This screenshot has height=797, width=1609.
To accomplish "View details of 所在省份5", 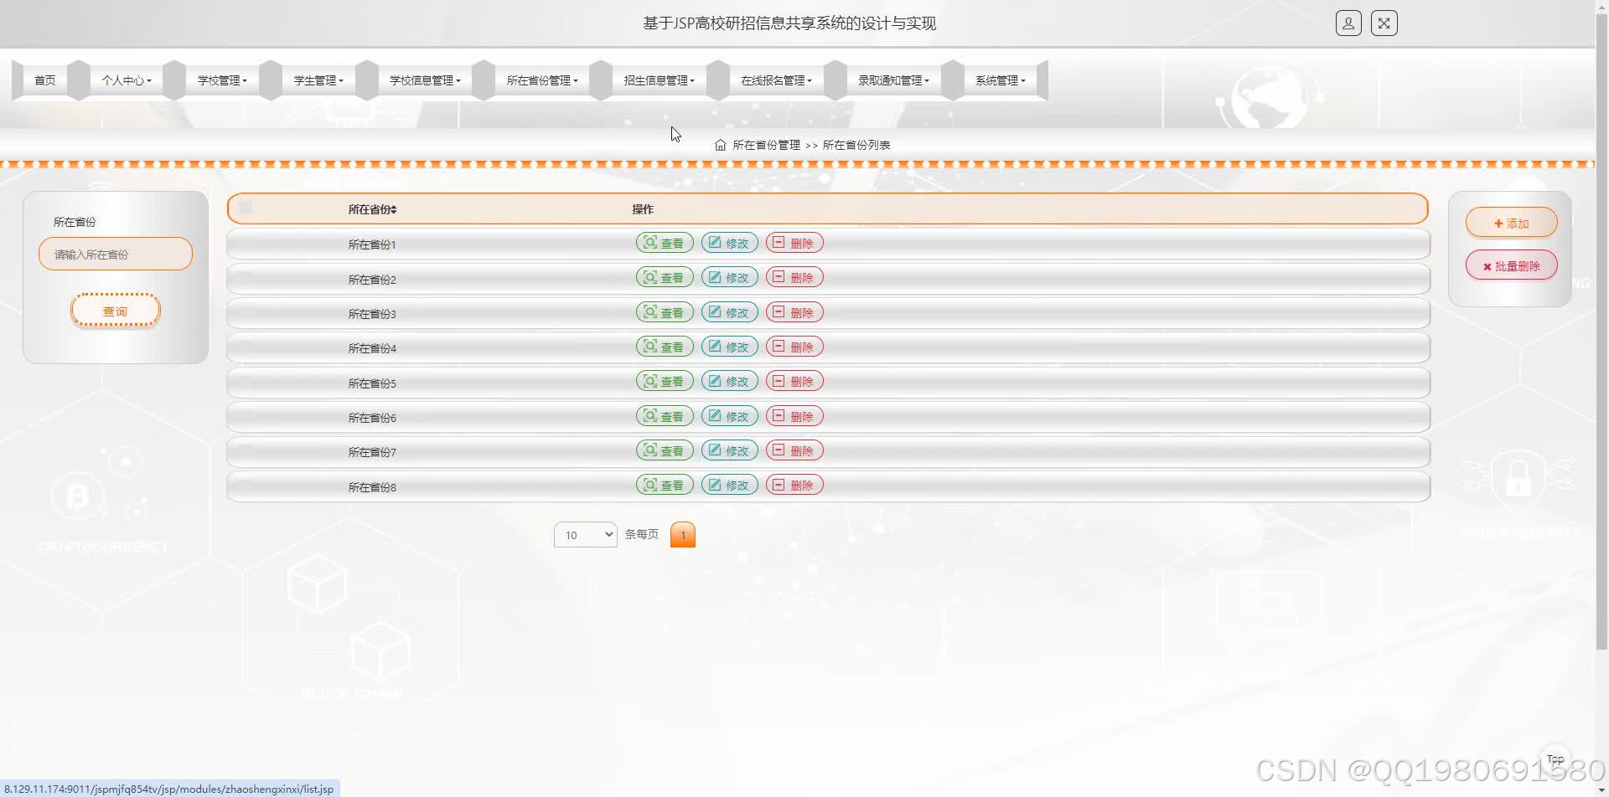I will 665,381.
